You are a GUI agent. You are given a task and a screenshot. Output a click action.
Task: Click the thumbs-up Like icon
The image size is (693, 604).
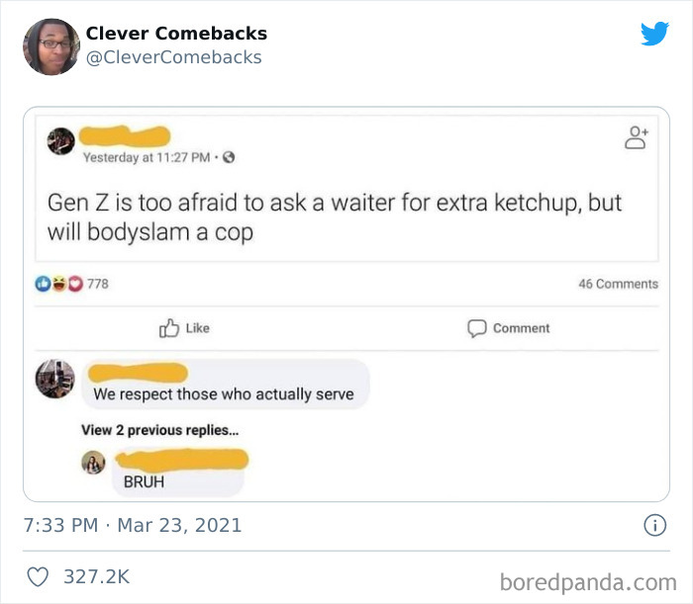[167, 328]
